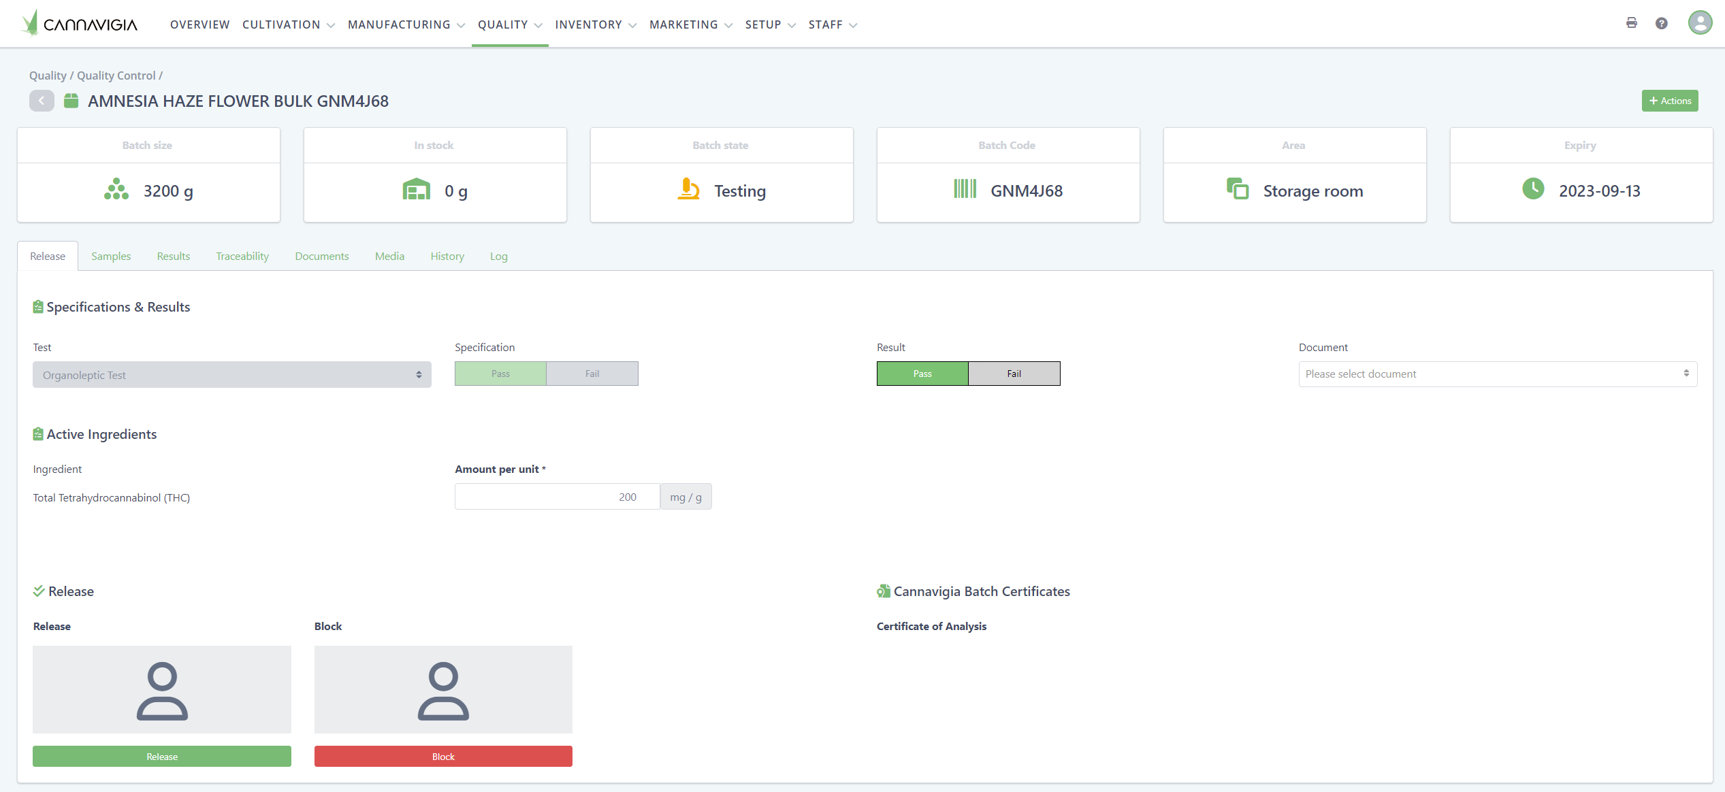Click the green Actions button
This screenshot has height=792, width=1725.
tap(1669, 101)
